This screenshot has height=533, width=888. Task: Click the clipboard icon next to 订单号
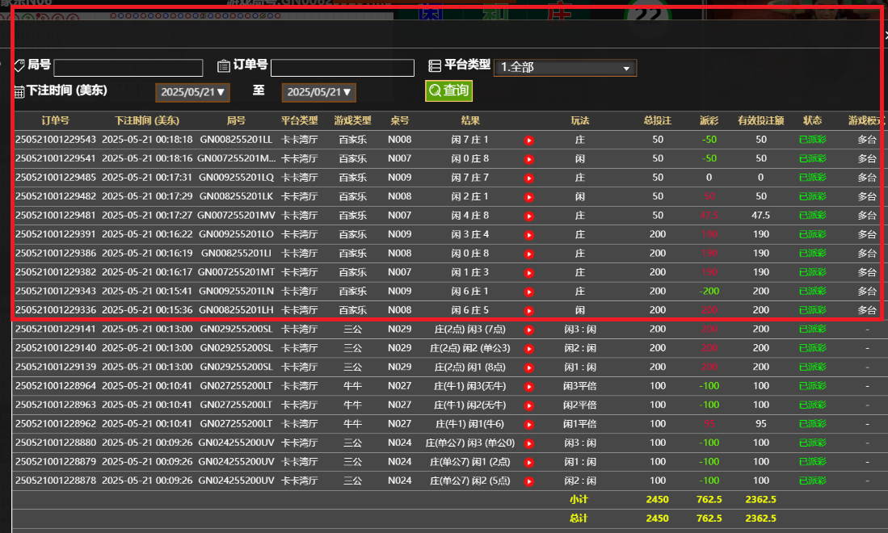[x=222, y=66]
